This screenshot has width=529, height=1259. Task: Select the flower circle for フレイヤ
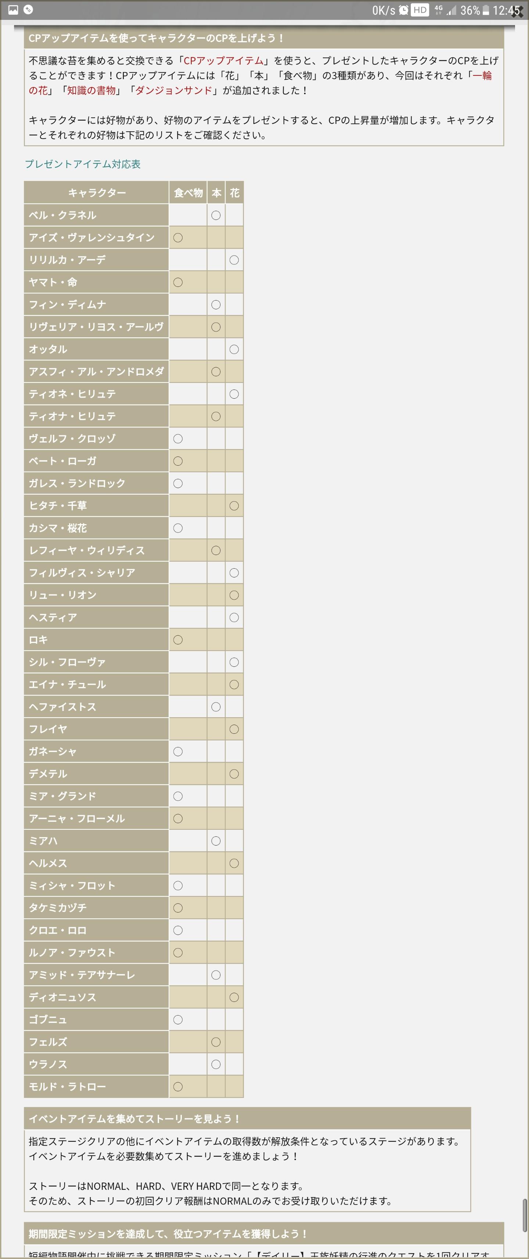pos(234,729)
